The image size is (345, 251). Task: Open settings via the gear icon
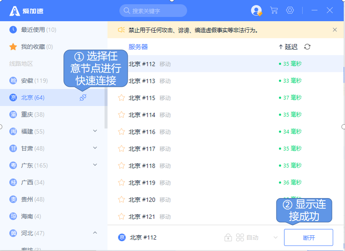[x=290, y=11]
